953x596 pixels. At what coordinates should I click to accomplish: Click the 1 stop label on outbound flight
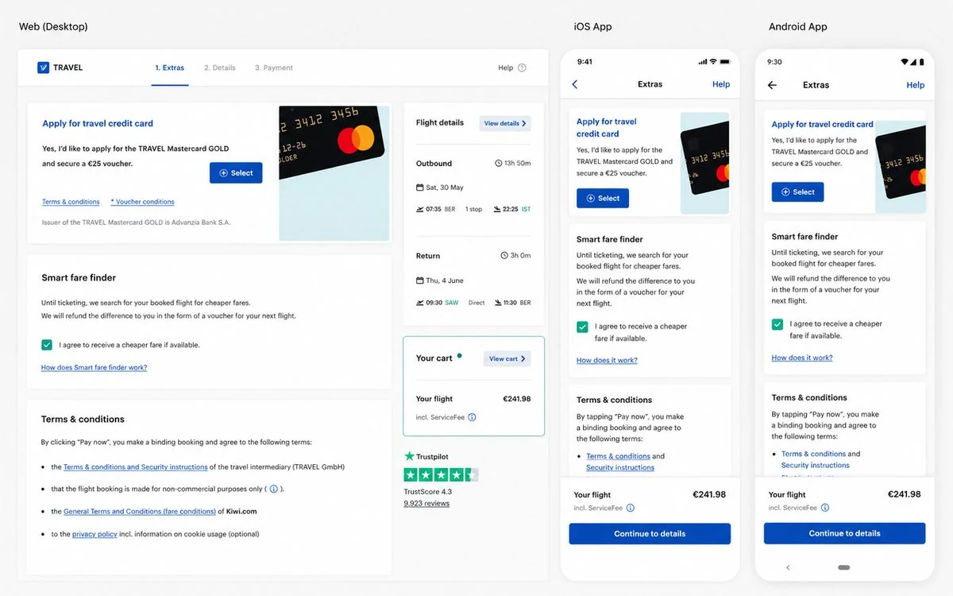[x=473, y=210]
